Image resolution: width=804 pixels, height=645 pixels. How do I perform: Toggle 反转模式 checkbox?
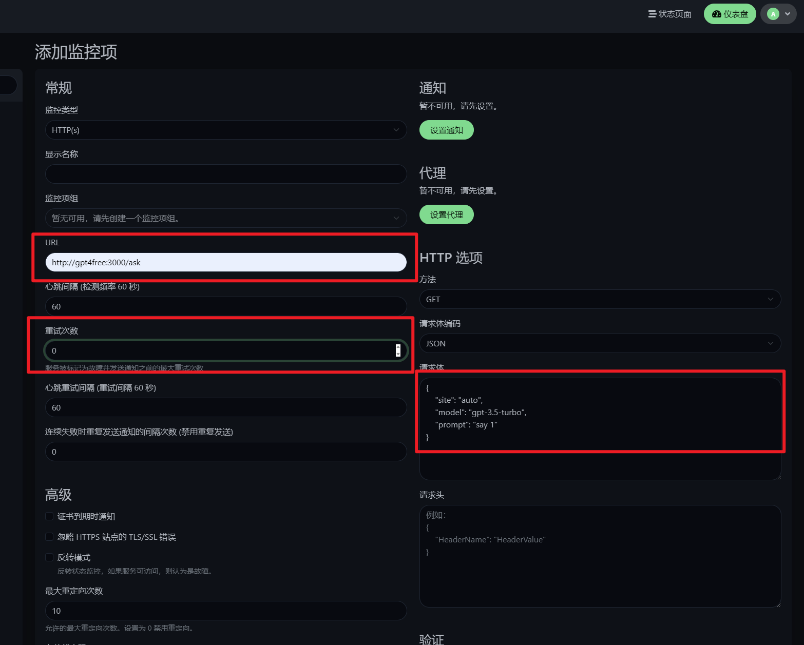49,557
